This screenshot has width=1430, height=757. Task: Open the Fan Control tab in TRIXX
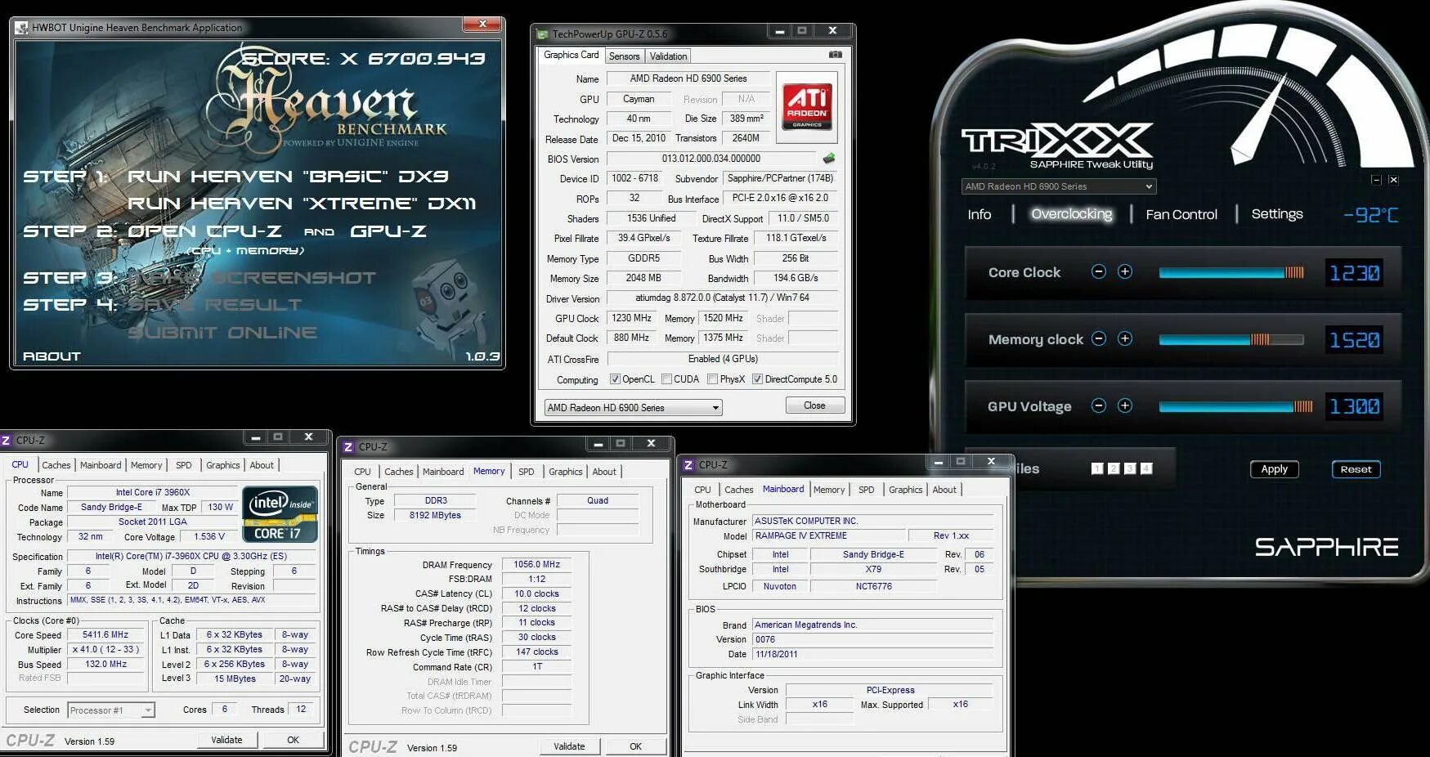pyautogui.click(x=1181, y=214)
